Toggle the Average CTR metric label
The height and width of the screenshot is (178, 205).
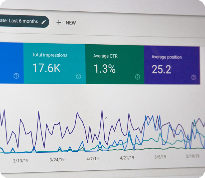tap(105, 56)
